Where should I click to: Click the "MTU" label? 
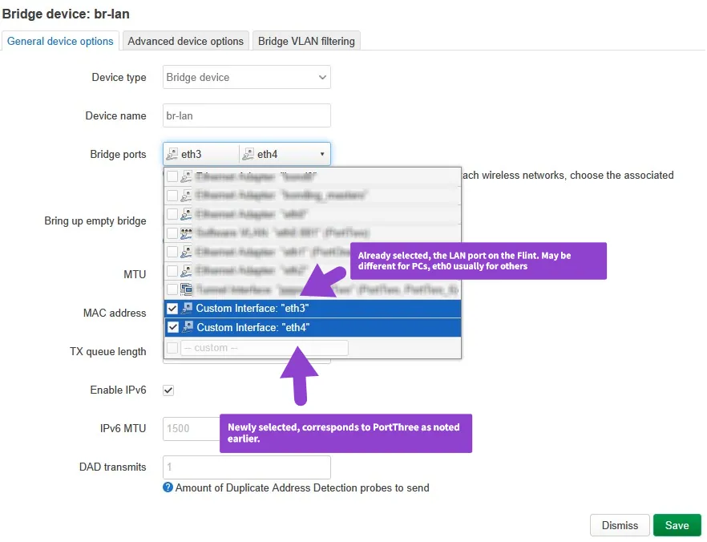pos(135,274)
